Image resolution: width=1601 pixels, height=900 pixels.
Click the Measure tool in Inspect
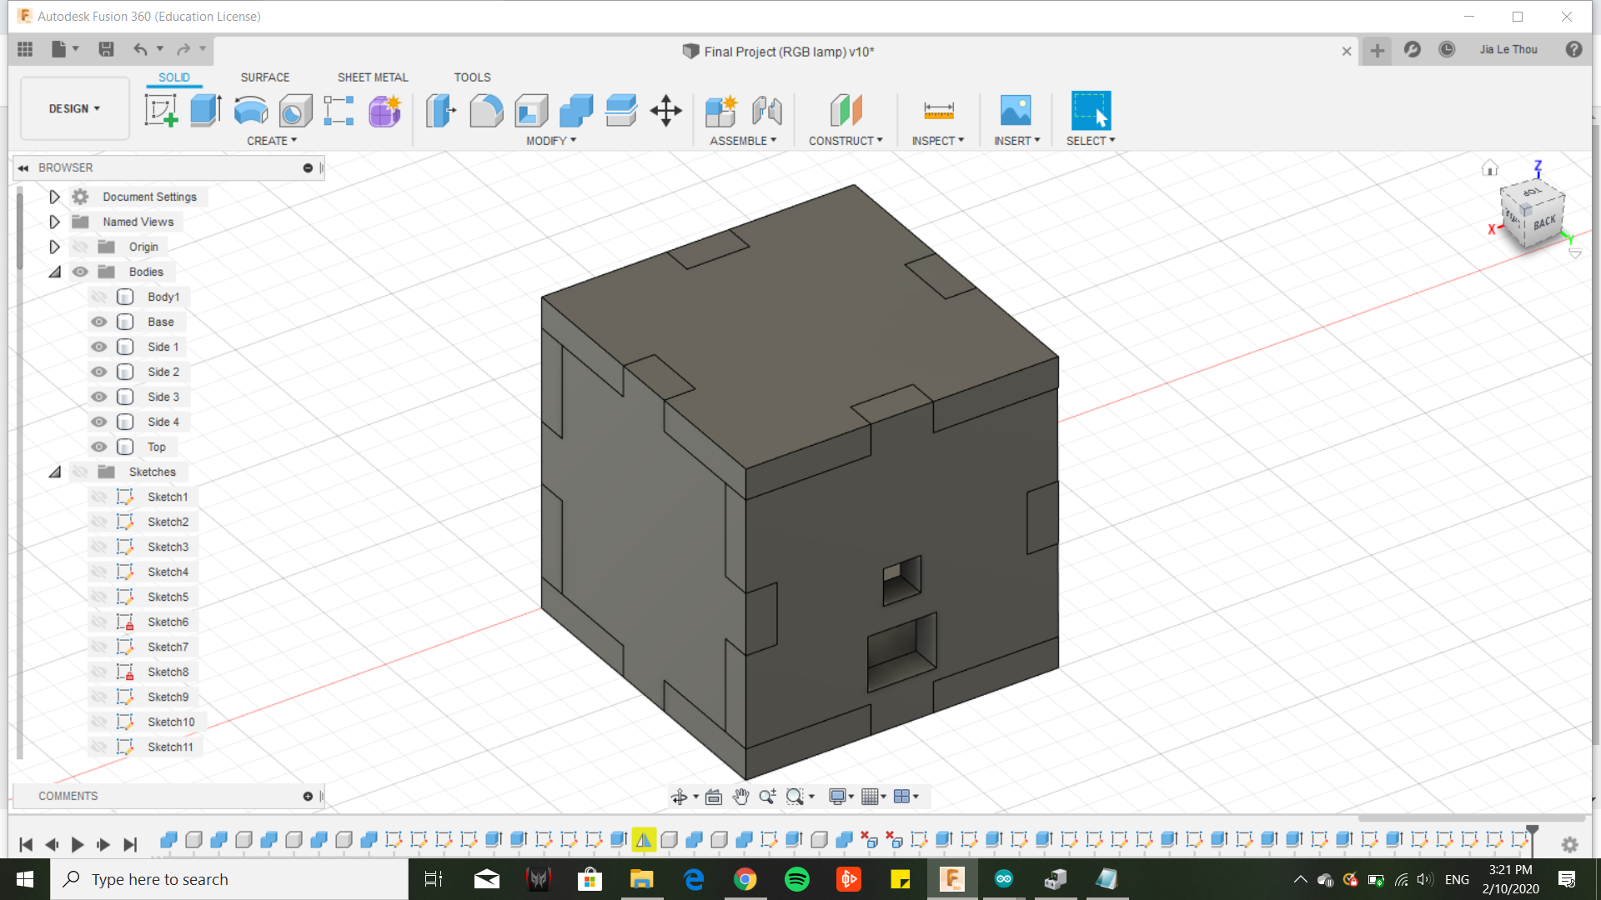[938, 110]
